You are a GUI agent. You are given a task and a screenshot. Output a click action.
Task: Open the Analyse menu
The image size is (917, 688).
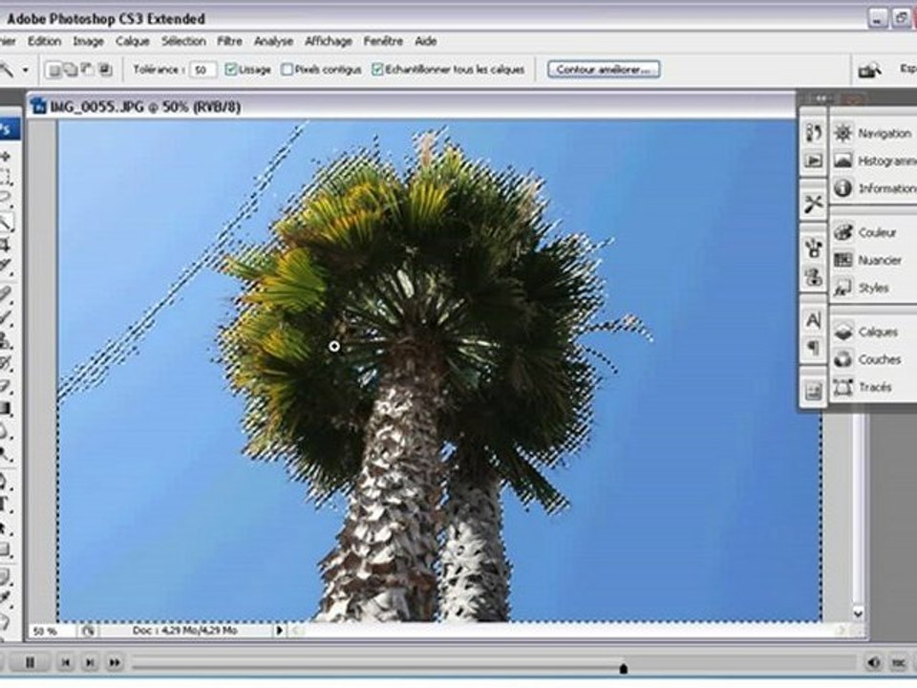[274, 41]
